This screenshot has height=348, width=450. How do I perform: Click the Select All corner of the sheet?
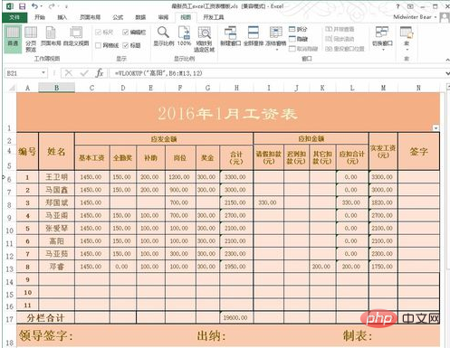(x=12, y=88)
